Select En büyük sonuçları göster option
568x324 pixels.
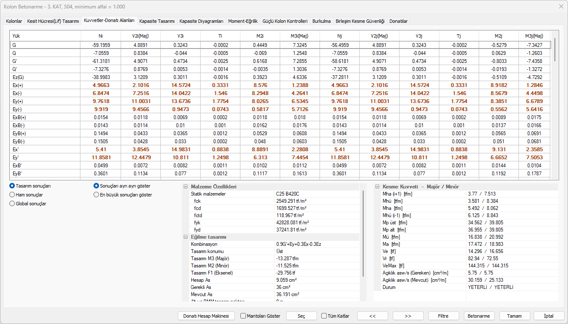pos(97,195)
